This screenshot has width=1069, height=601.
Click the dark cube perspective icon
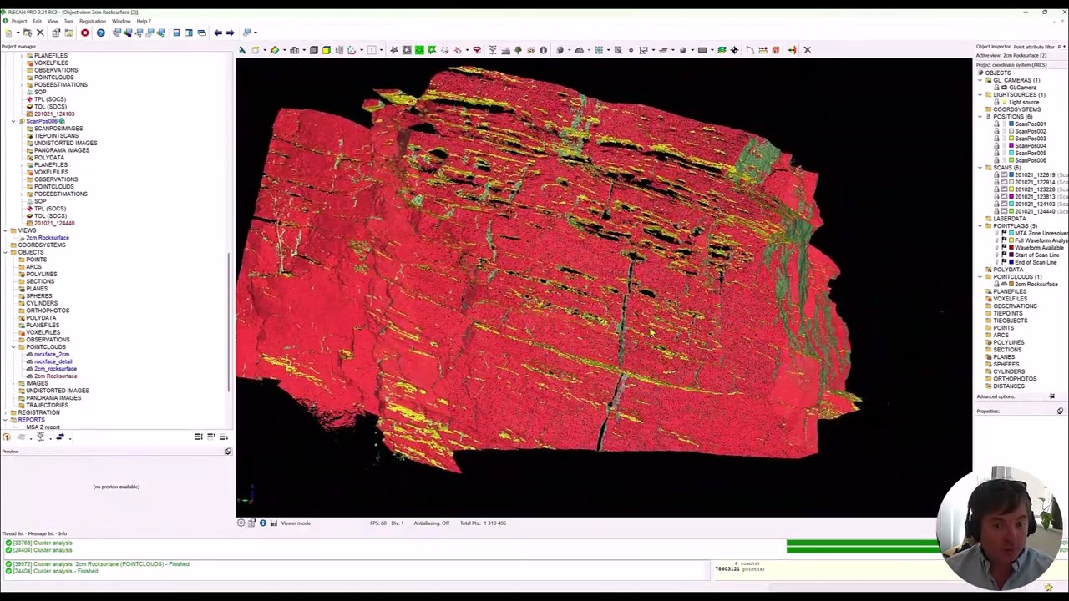click(x=314, y=50)
